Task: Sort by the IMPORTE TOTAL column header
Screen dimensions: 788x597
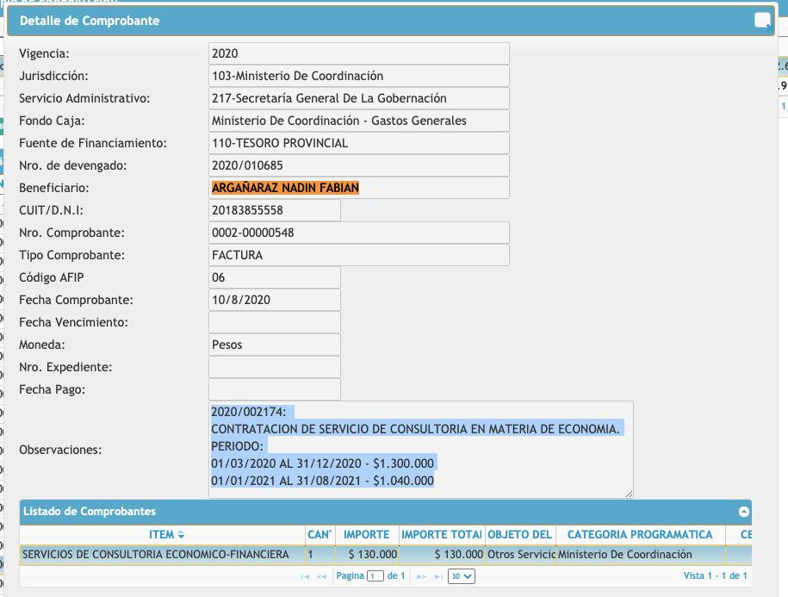Action: (442, 534)
